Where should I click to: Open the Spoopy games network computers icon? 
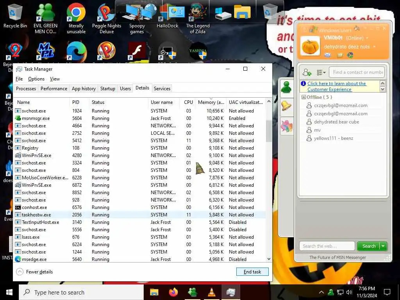(137, 18)
